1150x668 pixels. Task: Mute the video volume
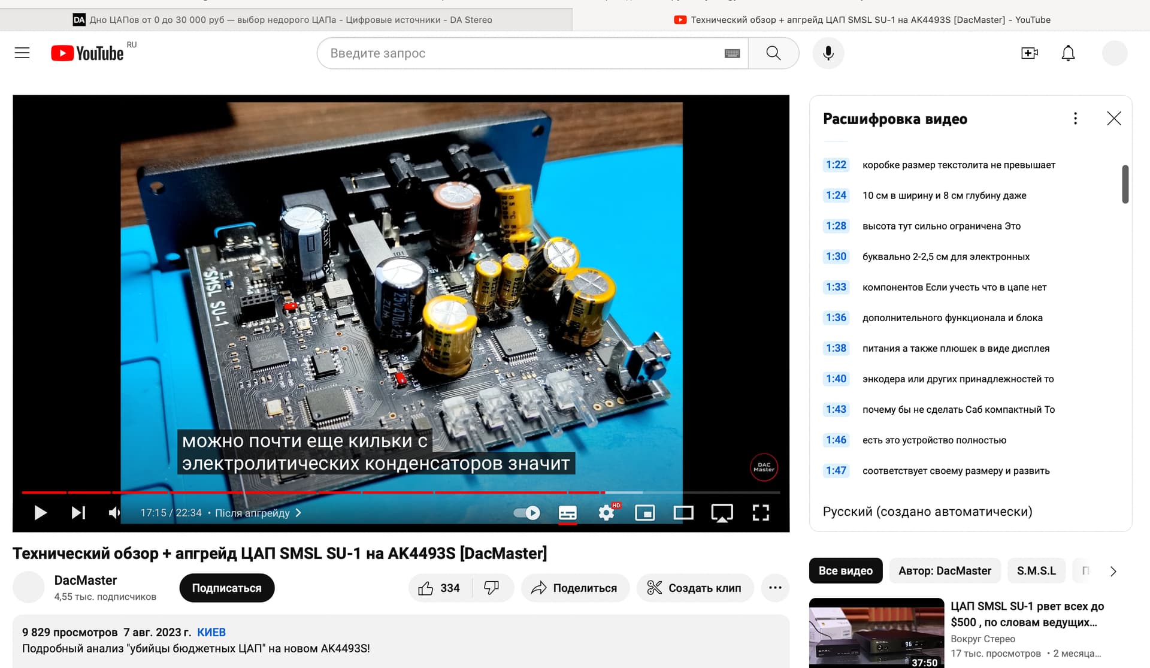114,513
